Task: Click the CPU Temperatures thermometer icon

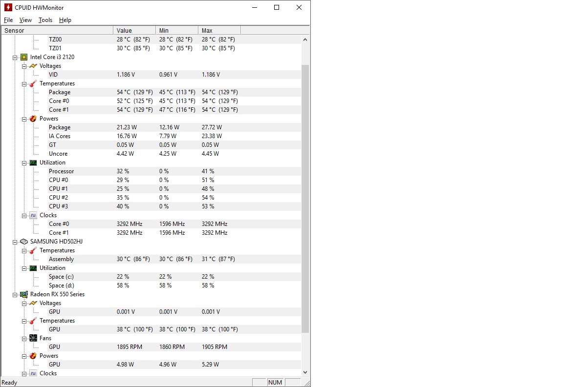Action: pyautogui.click(x=33, y=83)
